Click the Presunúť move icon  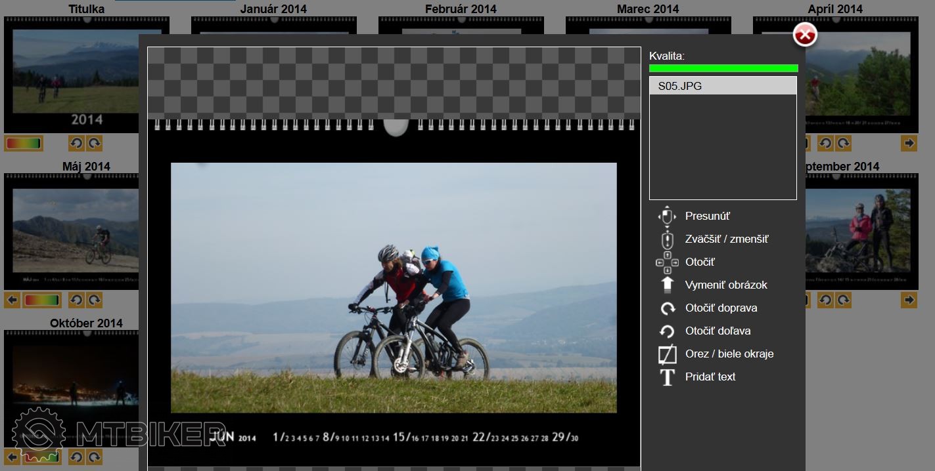click(x=667, y=216)
